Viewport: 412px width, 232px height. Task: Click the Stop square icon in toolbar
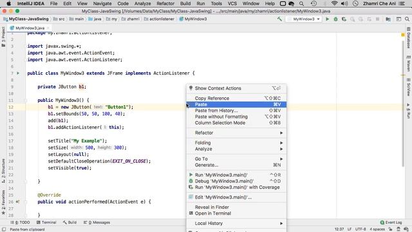coord(378,19)
